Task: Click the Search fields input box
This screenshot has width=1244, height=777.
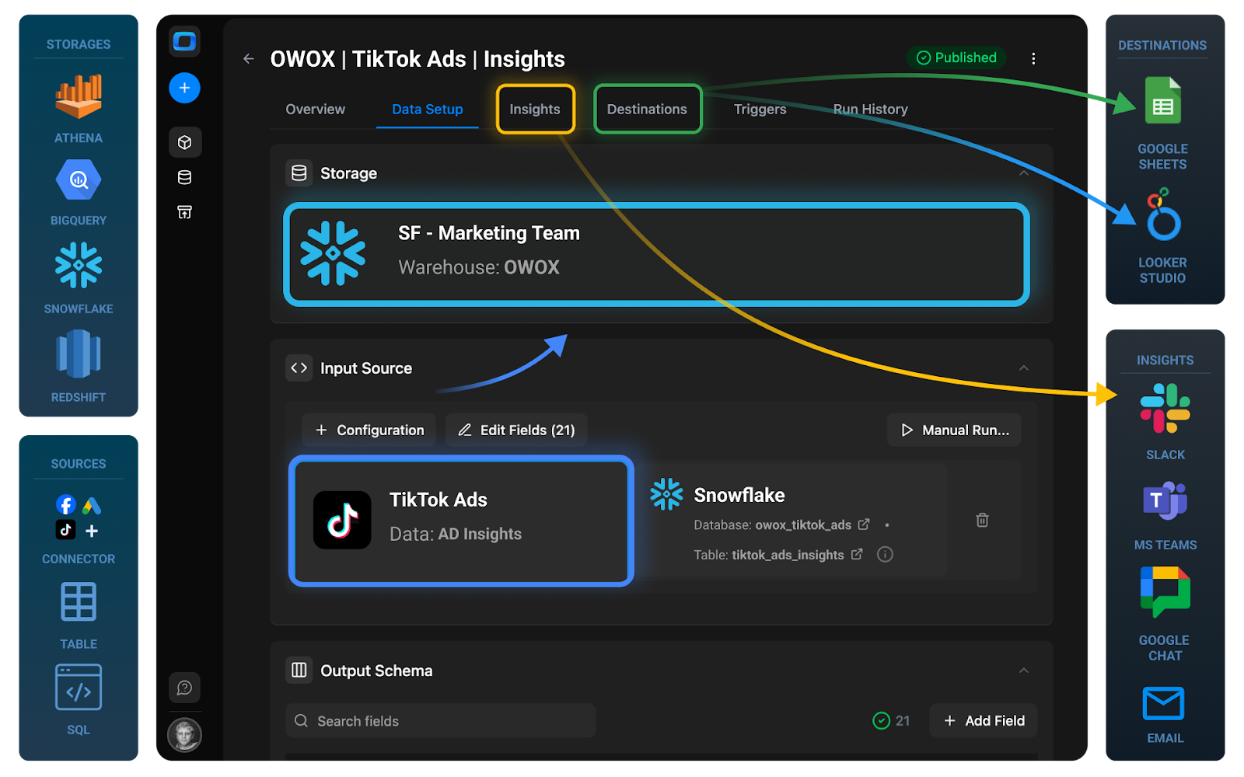Action: tap(439, 720)
